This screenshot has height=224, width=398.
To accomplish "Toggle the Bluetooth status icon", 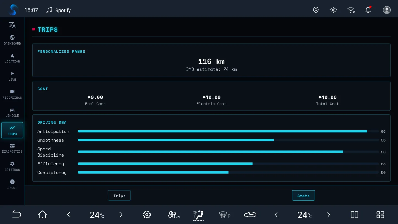I will coord(333,10).
